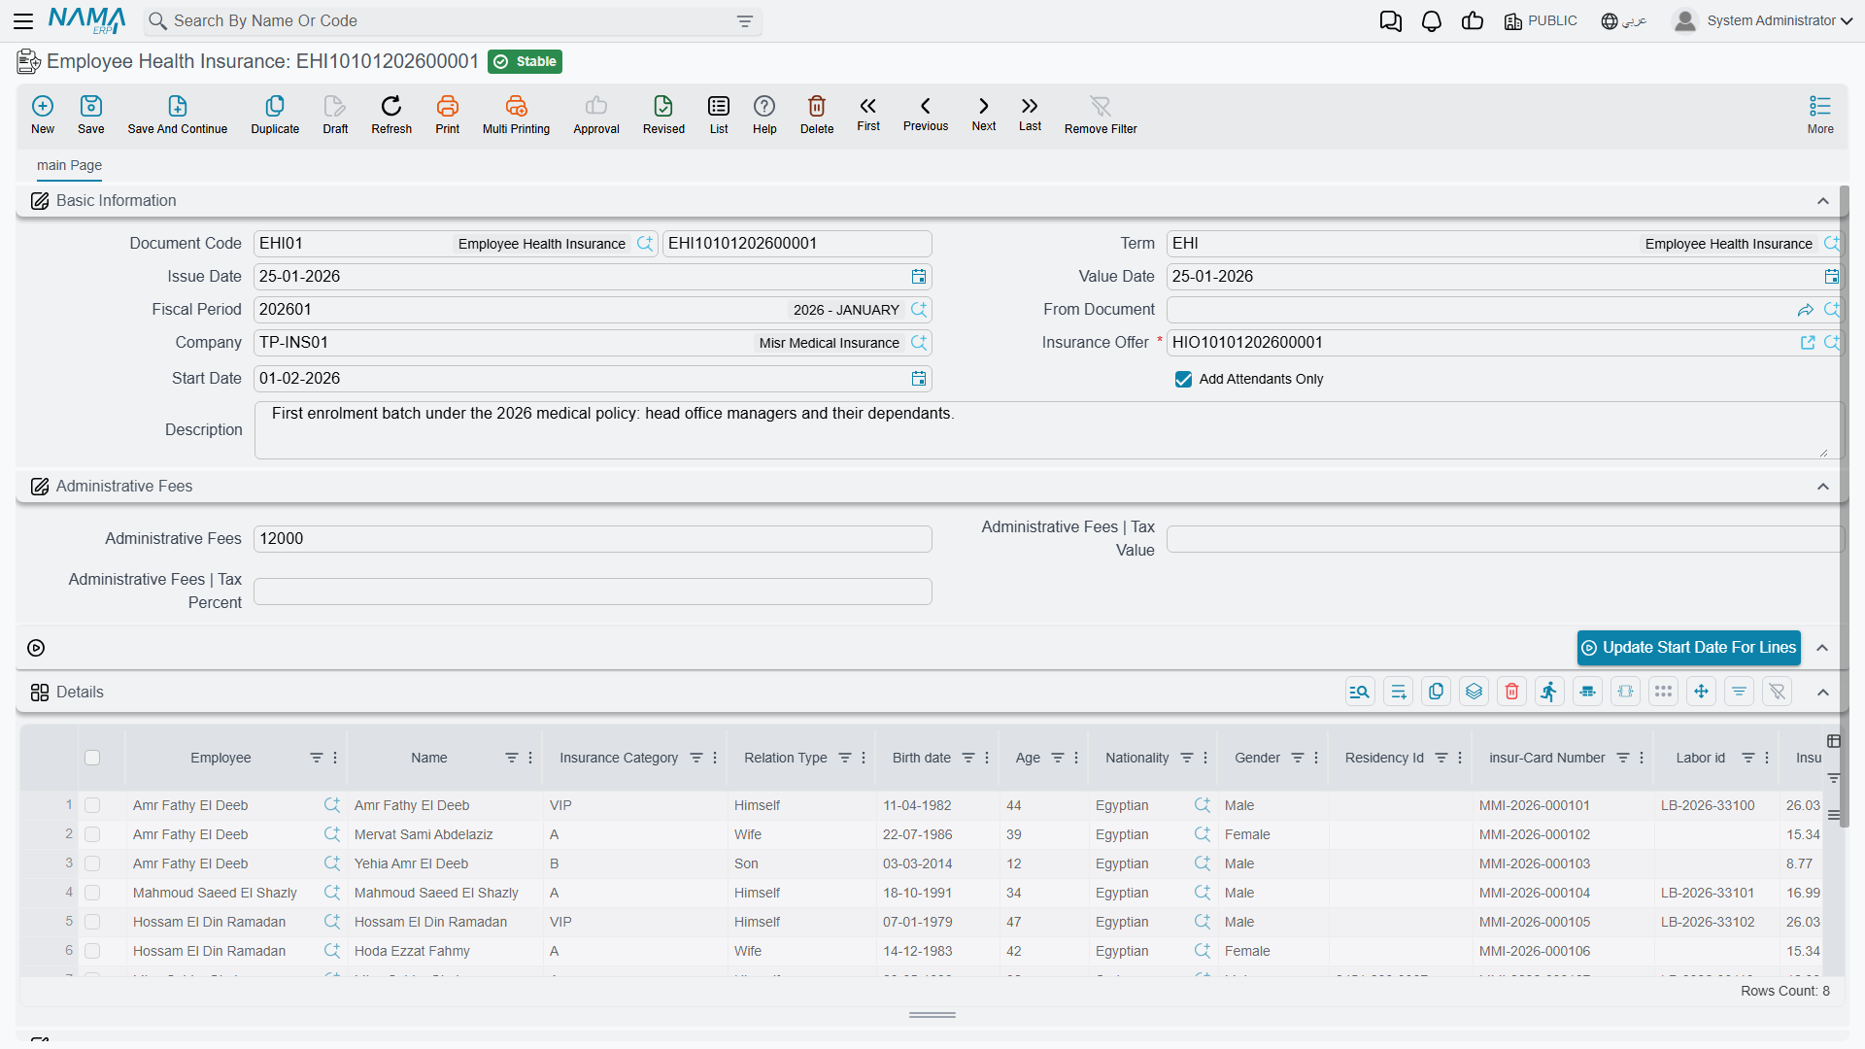Image resolution: width=1865 pixels, height=1049 pixels.
Task: Click the delete lines icon in Details
Action: coord(1511,692)
